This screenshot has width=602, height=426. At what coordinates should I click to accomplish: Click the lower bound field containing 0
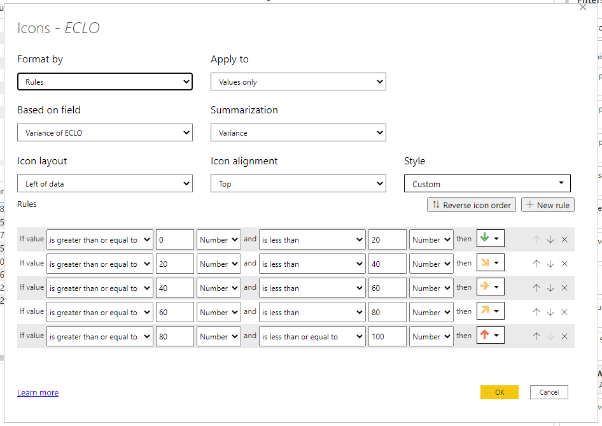(175, 239)
